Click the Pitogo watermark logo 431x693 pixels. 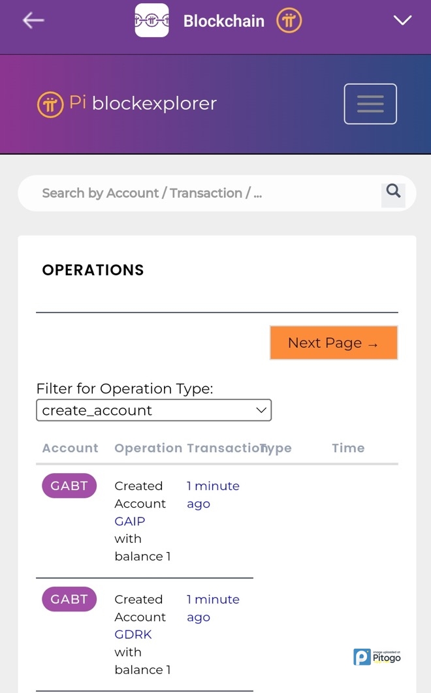coord(377,656)
